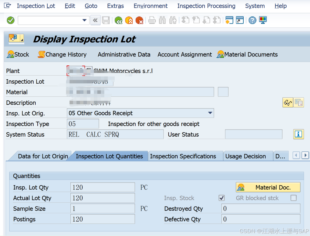This screenshot has height=236, width=310.
Task: Click the Inspection Type field showing 05
Action: pos(83,124)
